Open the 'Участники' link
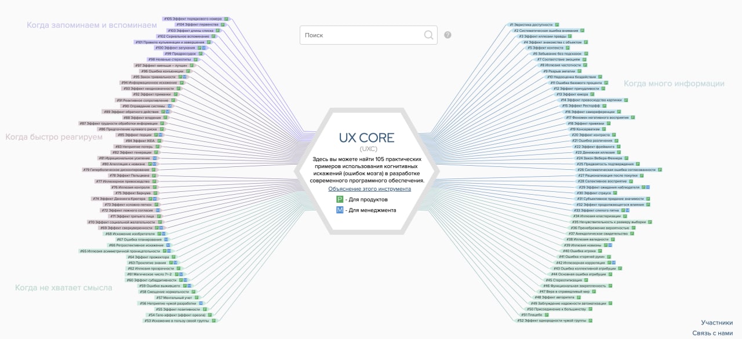Screen dimensions: 742x339 [716, 323]
